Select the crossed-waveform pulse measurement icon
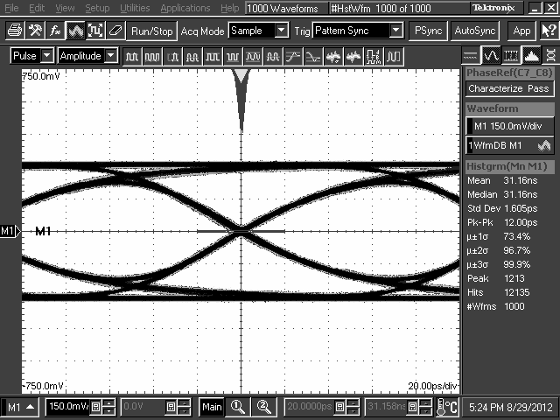 point(253,56)
